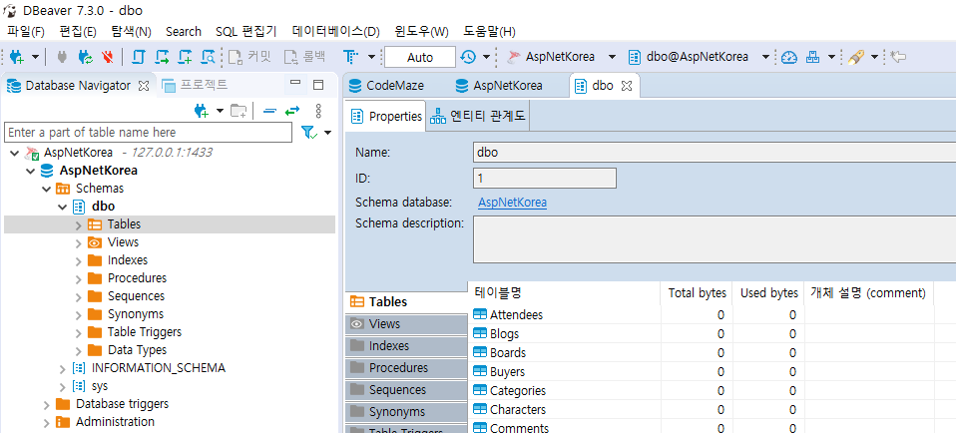Click navigator panel New Connection plug icon

(201, 111)
